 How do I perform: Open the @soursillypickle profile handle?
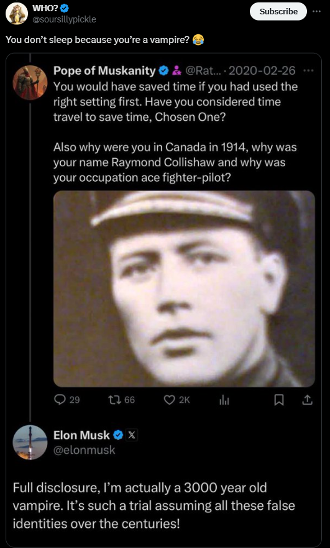pyautogui.click(x=64, y=19)
